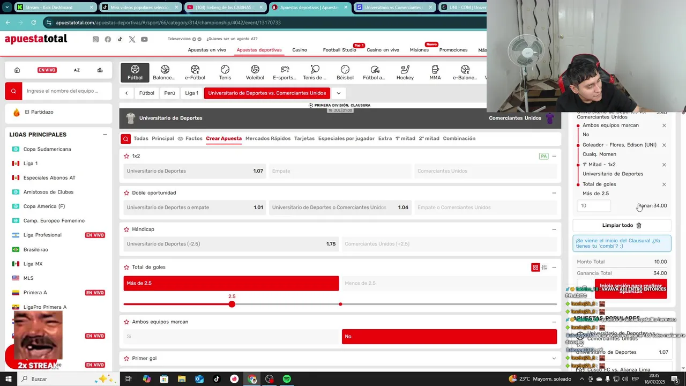Image resolution: width=686 pixels, height=386 pixels.
Task: Toggle favorite star for Ambos equipos marcan
Action: tap(126, 322)
